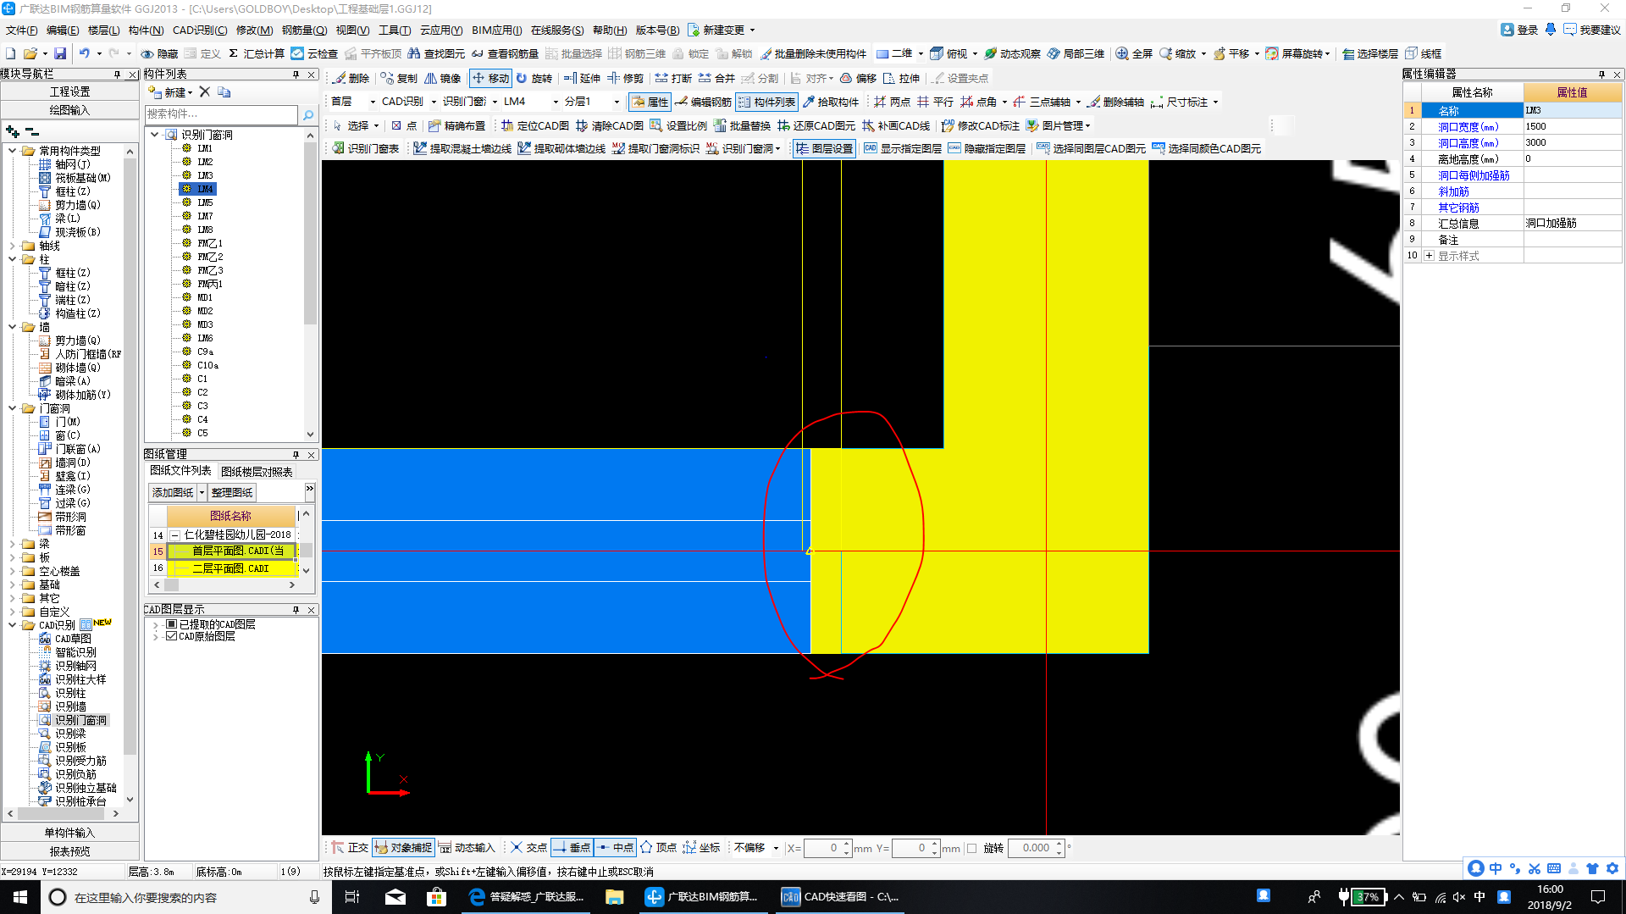
Task: Click 提取混凝土墙边线 tool
Action: pyautogui.click(x=462, y=148)
